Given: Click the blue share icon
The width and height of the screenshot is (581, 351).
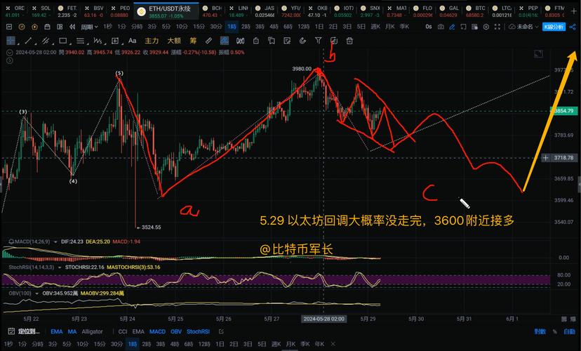Looking at the screenshot, I should 573,27.
